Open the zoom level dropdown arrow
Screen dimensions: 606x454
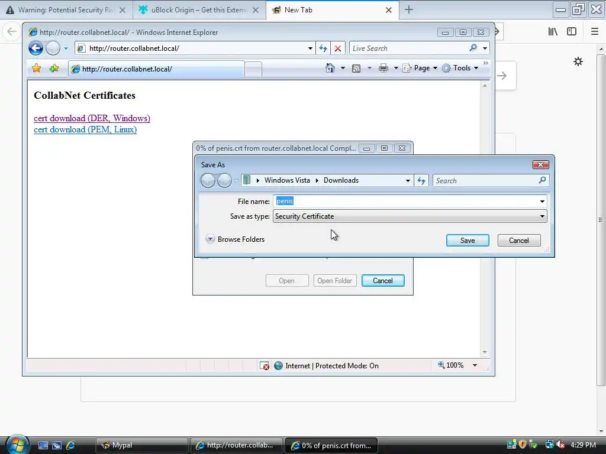point(475,365)
